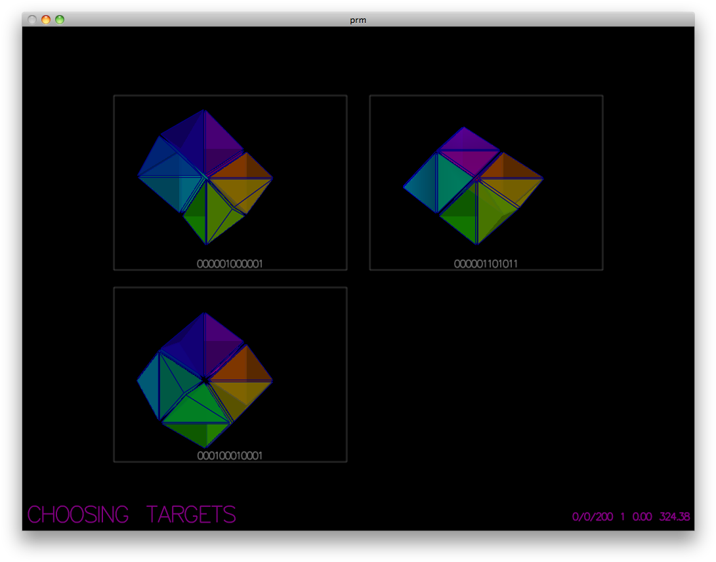The width and height of the screenshot is (716, 562).
Task: Click the prm window title
Action: click(358, 20)
